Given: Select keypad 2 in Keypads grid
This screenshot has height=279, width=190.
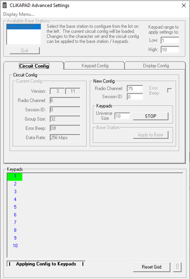Looking at the screenshot, I should tap(15, 184).
